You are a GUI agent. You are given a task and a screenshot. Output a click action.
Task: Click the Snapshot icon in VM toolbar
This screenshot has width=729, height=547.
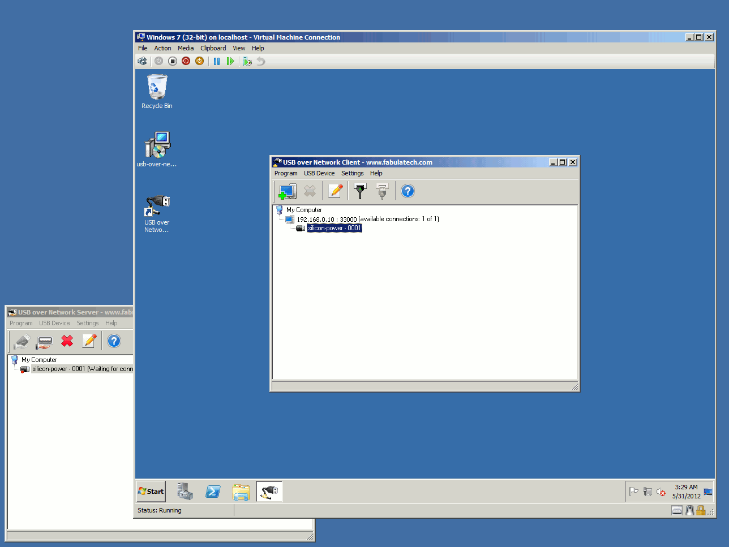click(x=247, y=61)
